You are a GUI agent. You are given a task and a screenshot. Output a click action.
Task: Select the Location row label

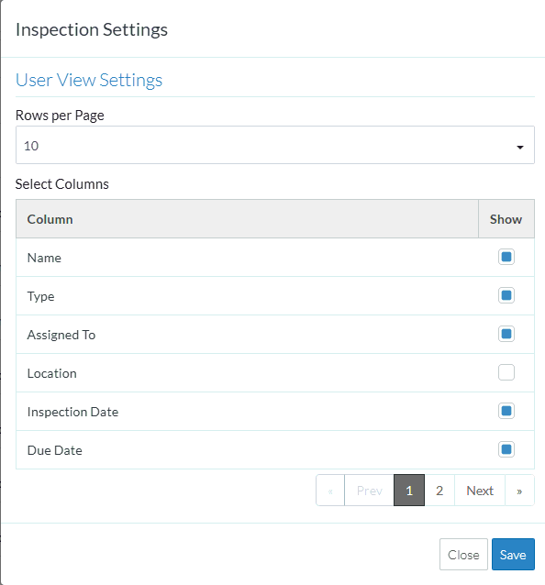52,373
